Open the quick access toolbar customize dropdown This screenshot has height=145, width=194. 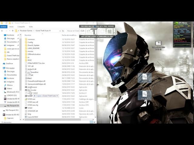(12, 23)
